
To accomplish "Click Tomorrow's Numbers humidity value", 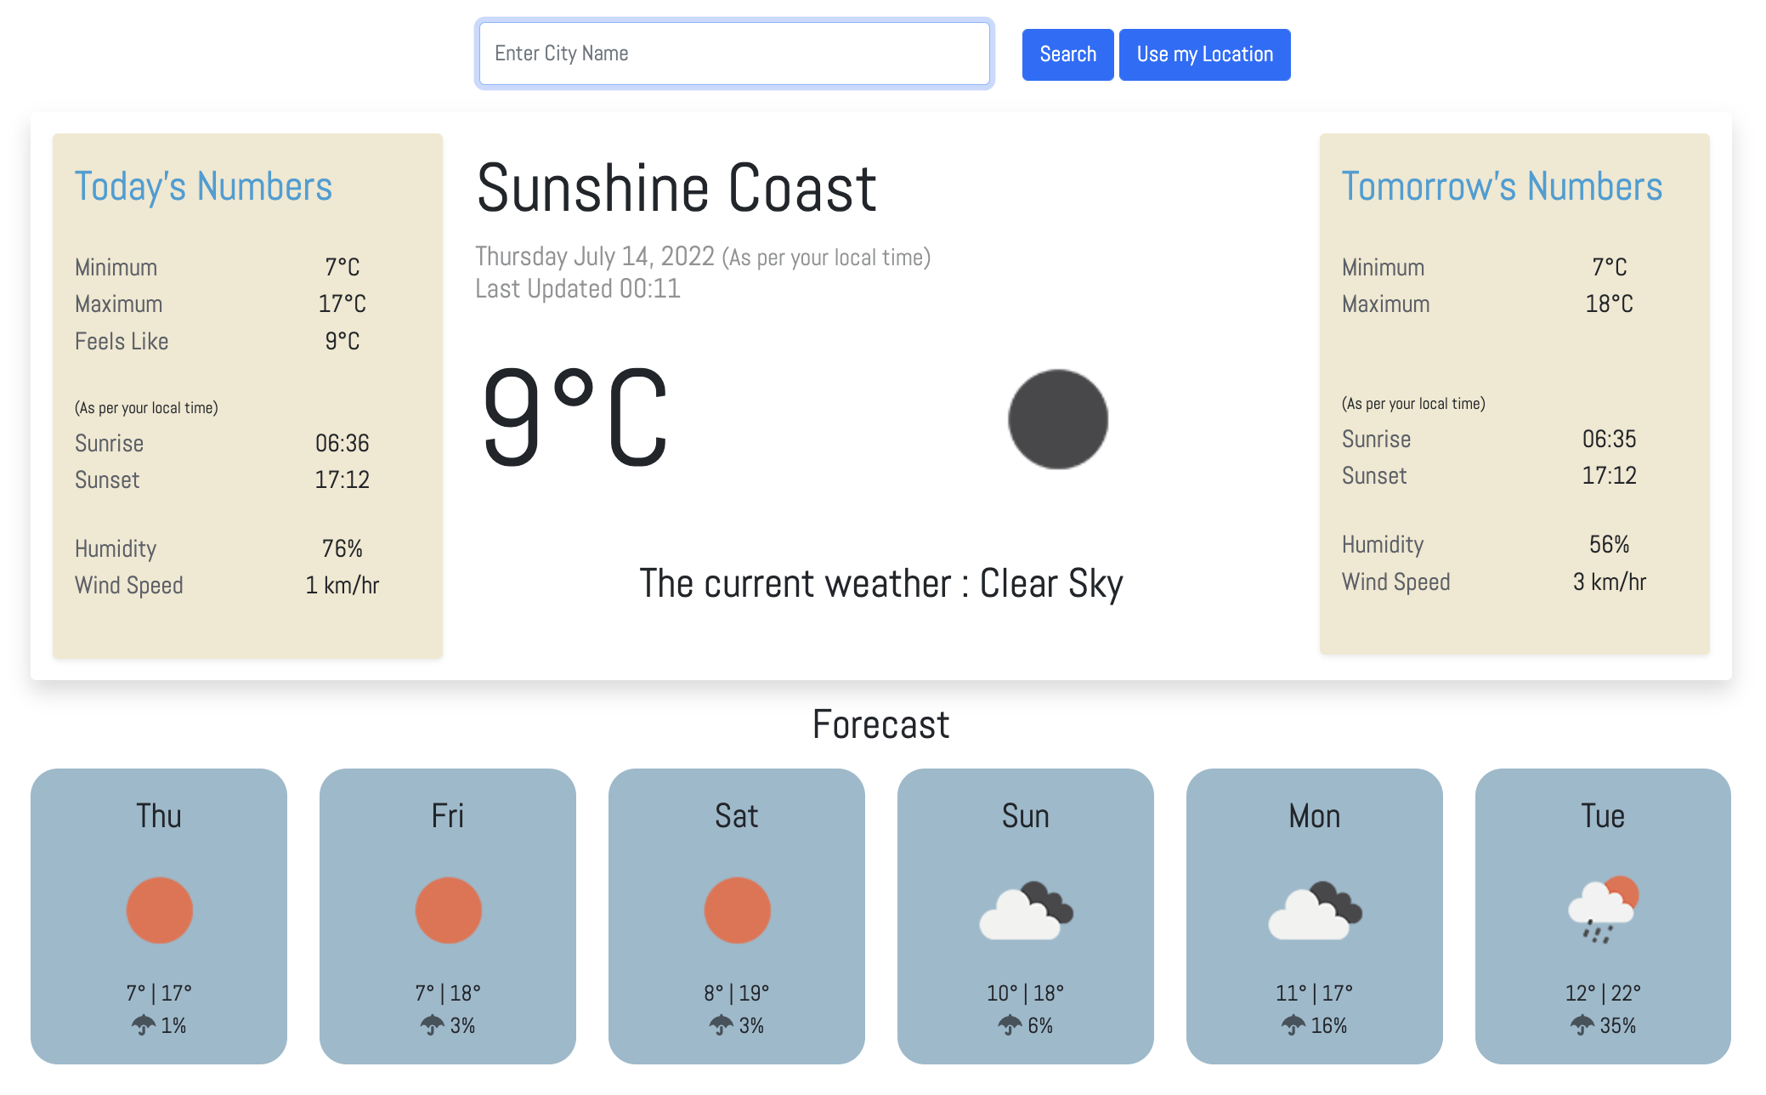I will [x=1610, y=545].
